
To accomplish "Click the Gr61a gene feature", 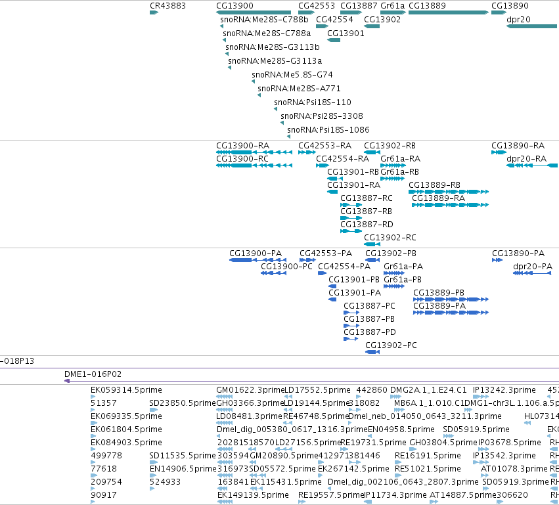I will [x=393, y=12].
